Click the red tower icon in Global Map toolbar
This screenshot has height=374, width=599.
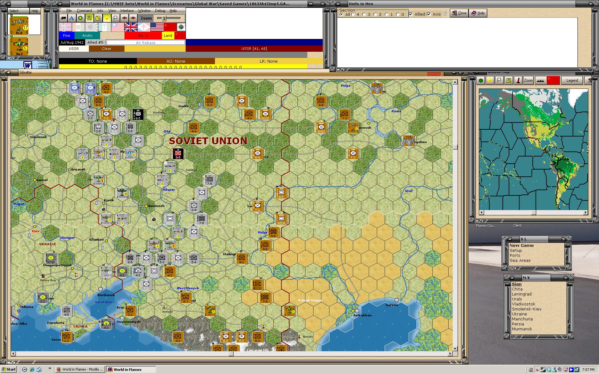[518, 80]
